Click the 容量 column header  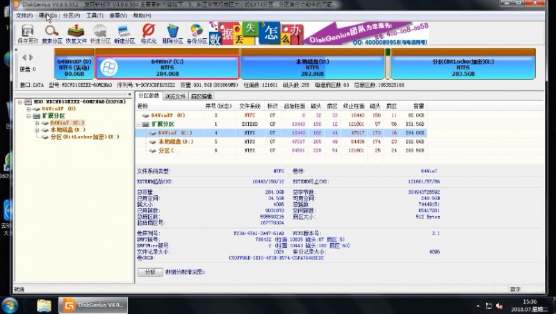point(414,106)
